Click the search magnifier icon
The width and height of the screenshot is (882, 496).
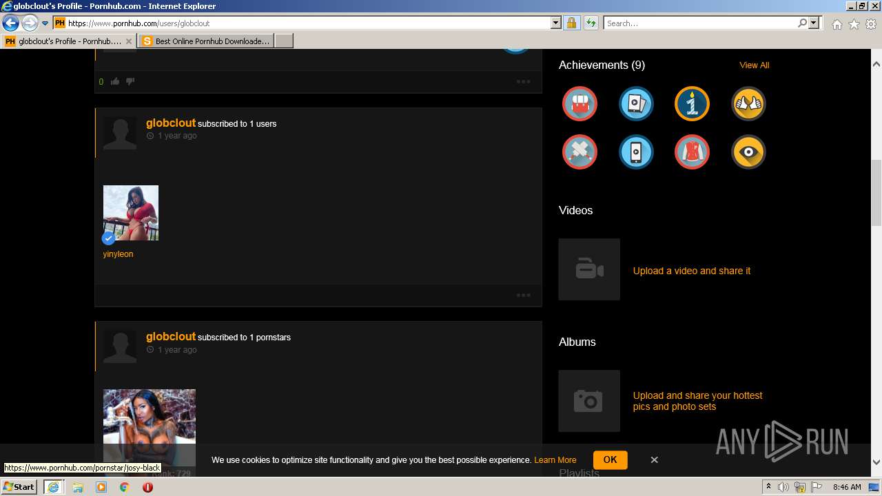coord(802,23)
